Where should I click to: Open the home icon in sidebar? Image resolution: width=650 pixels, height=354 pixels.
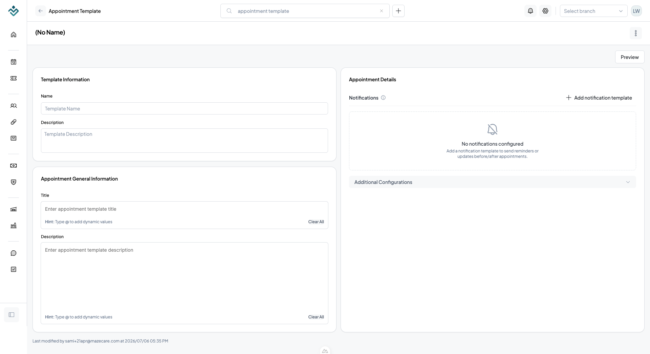(14, 35)
